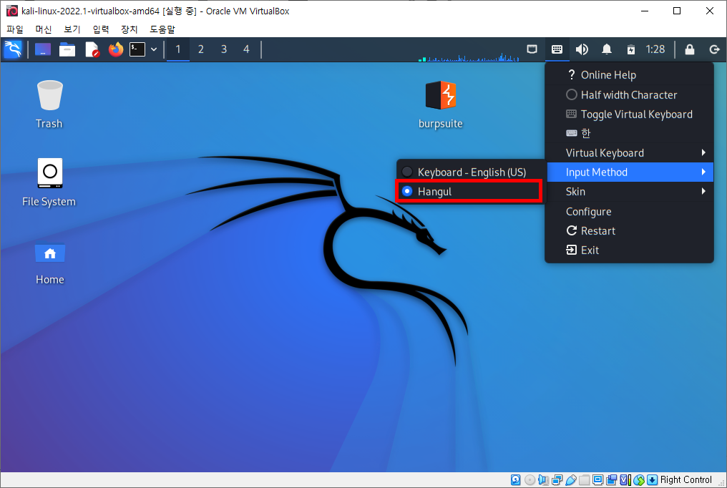Click Restart in the fcitx menu
Viewport: 727px width, 488px height.
629,231
